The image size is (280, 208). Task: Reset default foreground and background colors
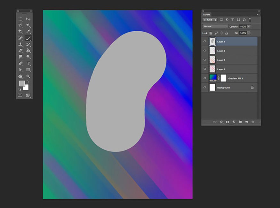pos(20,89)
